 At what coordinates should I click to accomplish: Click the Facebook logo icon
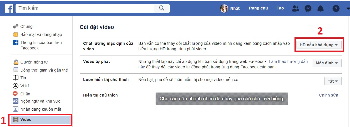[9, 8]
